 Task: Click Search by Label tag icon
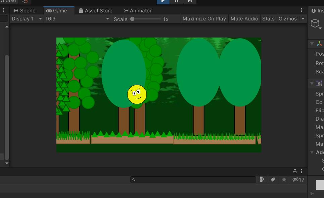pos(273,180)
